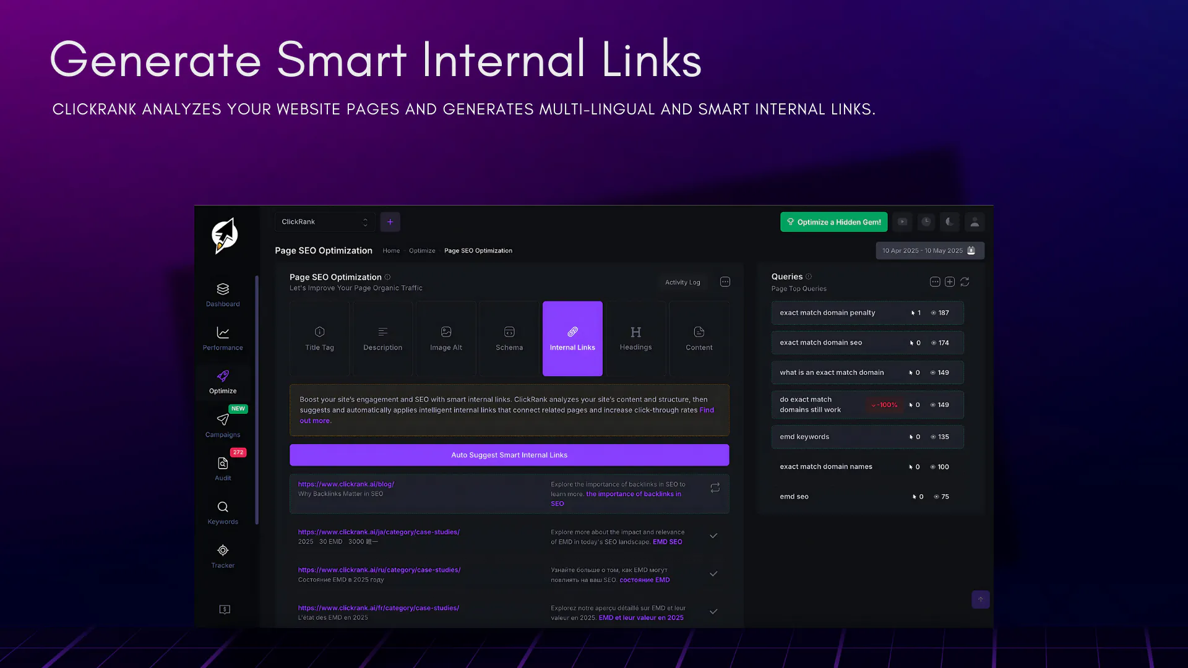1188x668 pixels.
Task: Open the Dashboard sidebar item
Action: pyautogui.click(x=223, y=295)
